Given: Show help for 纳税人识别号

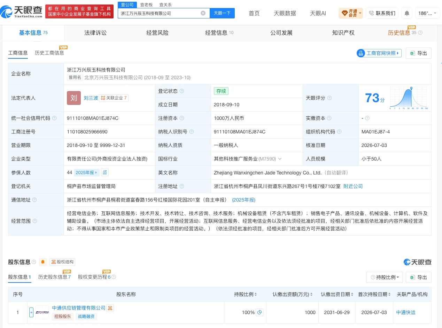Looking at the screenshot, I should (192, 132).
